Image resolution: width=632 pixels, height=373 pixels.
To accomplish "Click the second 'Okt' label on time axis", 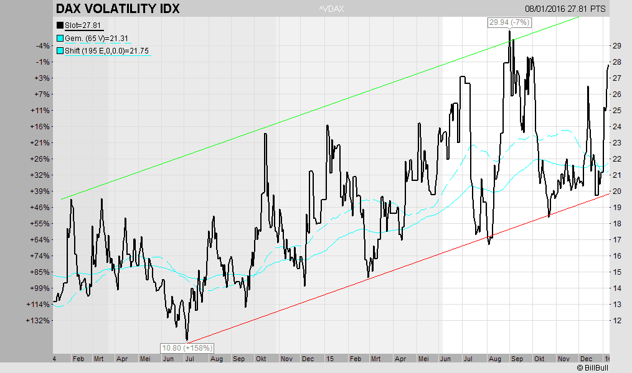I will (539, 359).
